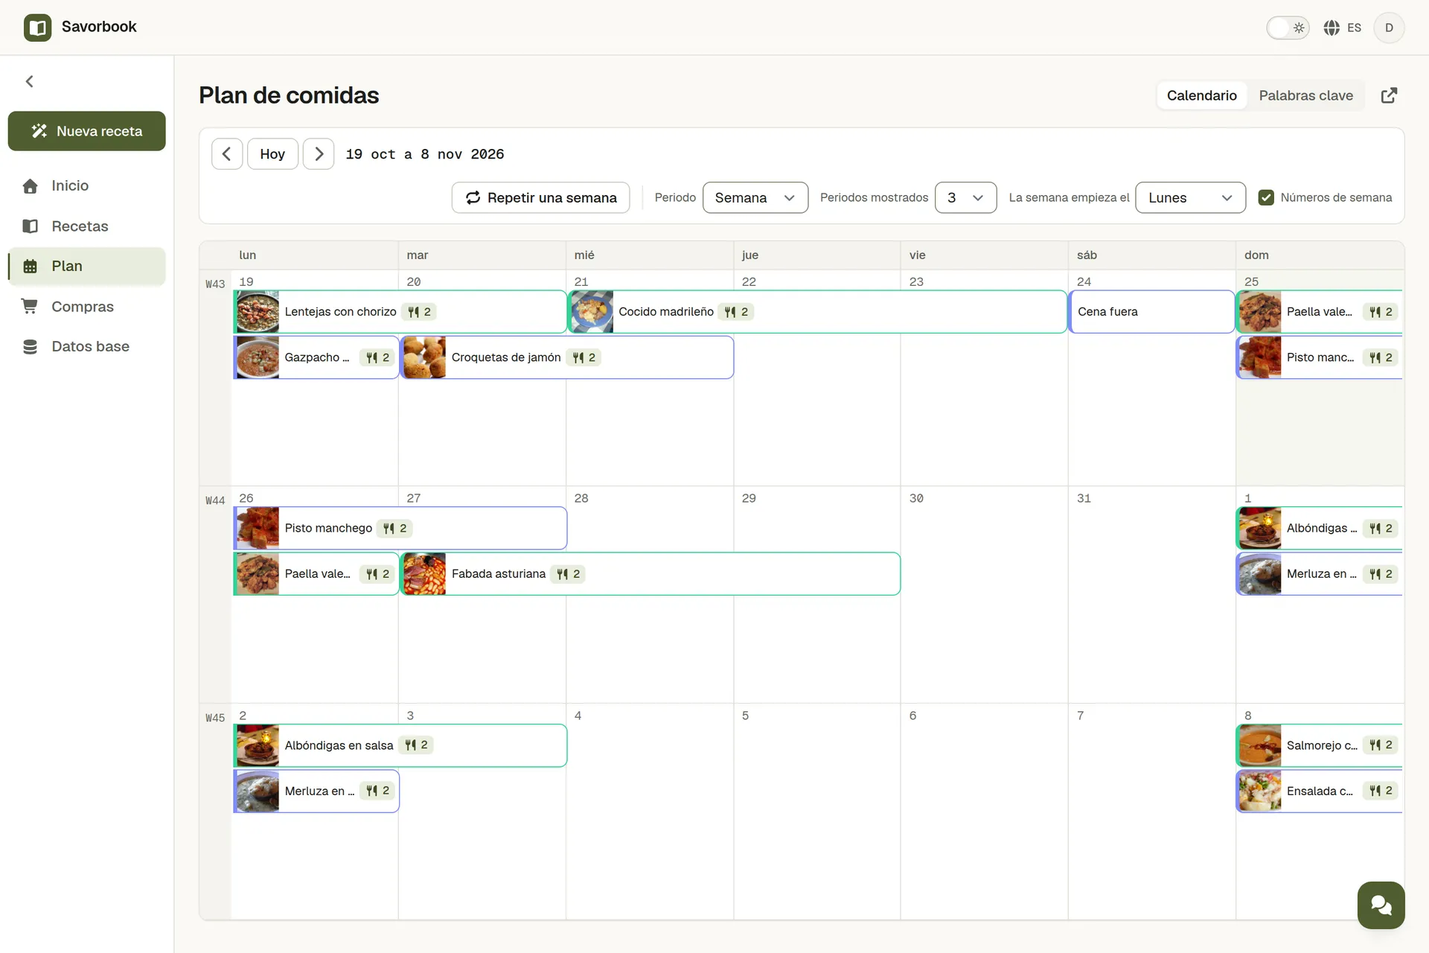Open the chat bubble widget
Image resolution: width=1429 pixels, height=953 pixels.
click(1381, 905)
